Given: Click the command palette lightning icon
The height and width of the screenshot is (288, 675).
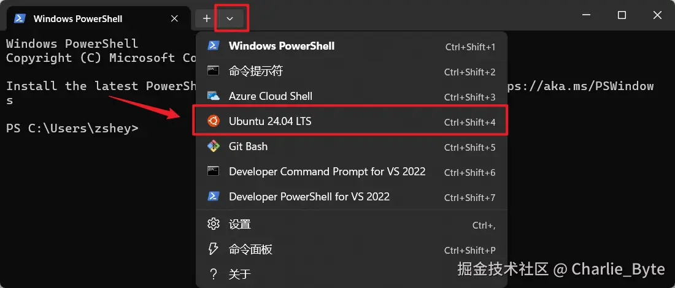Looking at the screenshot, I should coord(214,249).
